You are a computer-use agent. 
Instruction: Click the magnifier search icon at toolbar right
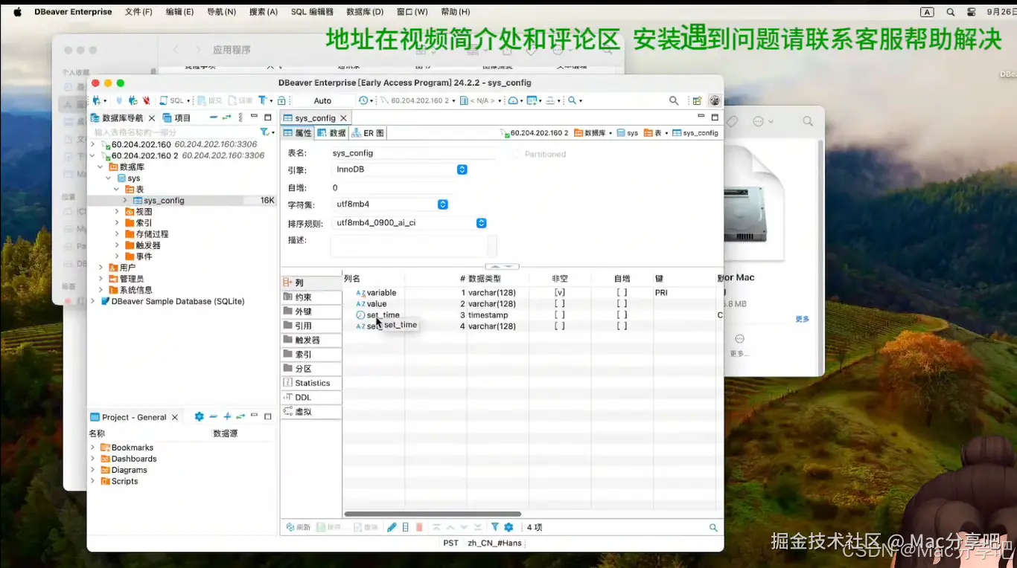point(674,100)
